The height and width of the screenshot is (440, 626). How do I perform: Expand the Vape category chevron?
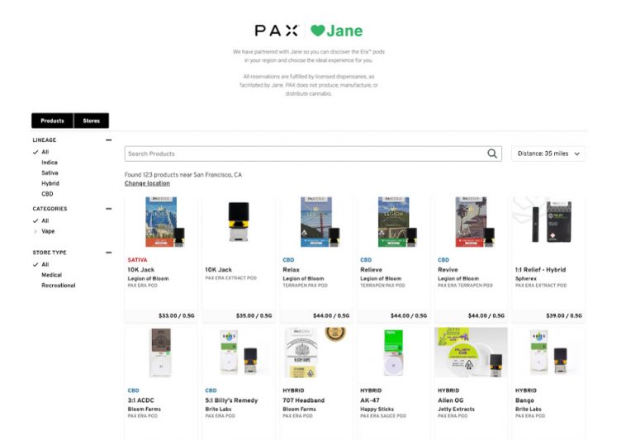[36, 232]
